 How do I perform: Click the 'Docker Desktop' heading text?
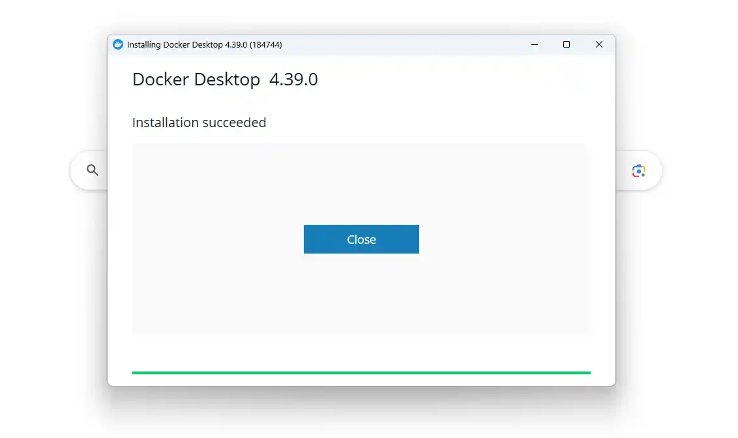click(196, 80)
